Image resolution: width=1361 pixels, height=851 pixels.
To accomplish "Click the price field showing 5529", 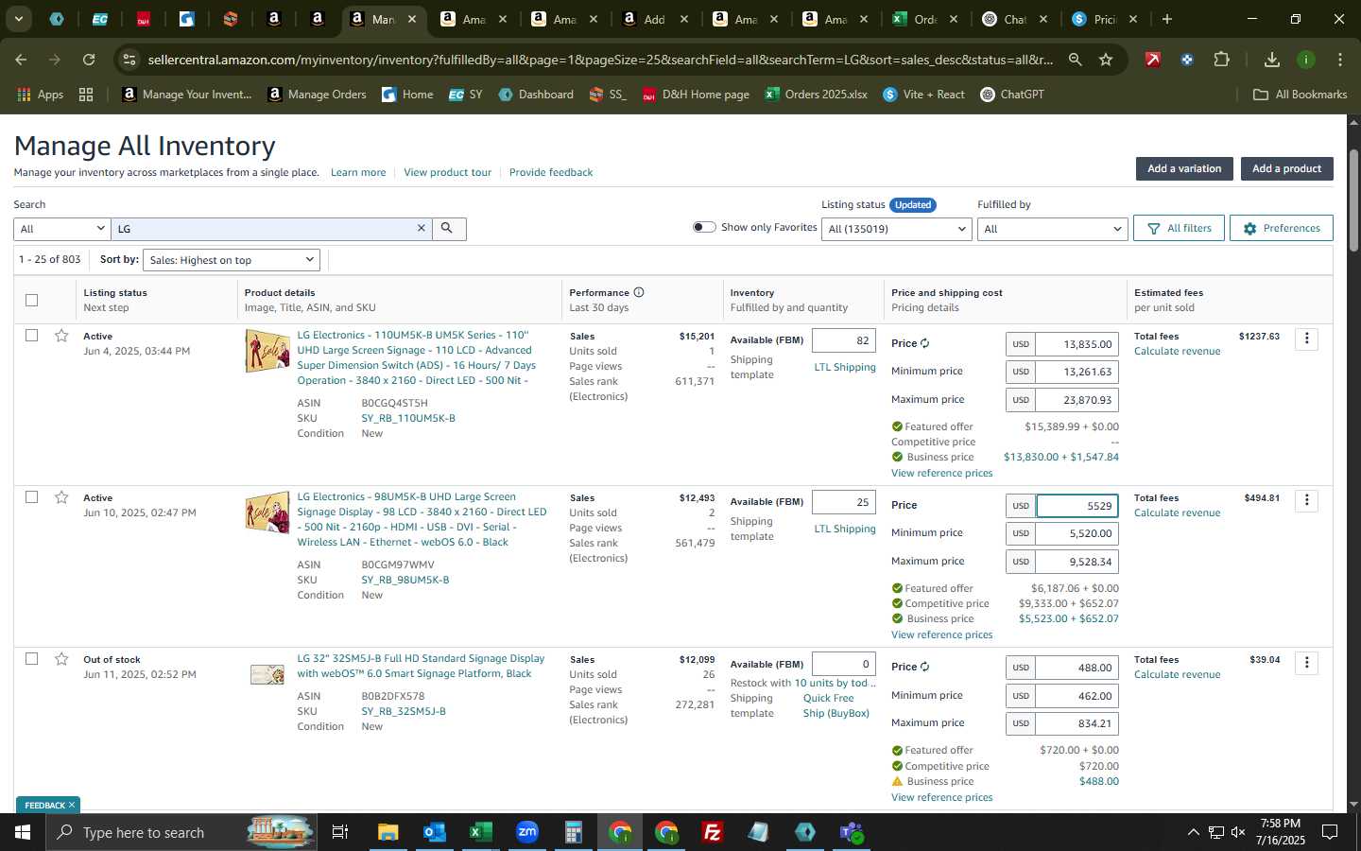I will click(1077, 506).
